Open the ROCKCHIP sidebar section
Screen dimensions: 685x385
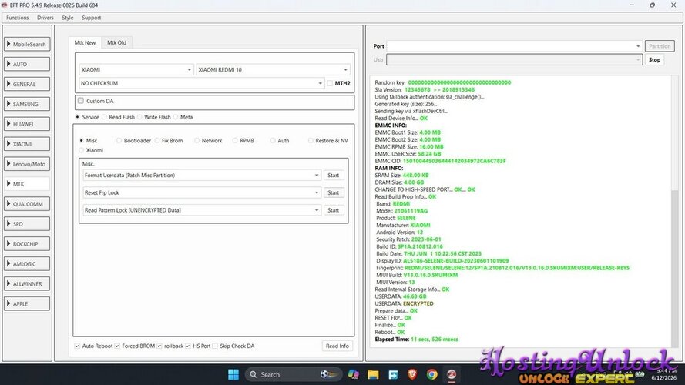[27, 243]
